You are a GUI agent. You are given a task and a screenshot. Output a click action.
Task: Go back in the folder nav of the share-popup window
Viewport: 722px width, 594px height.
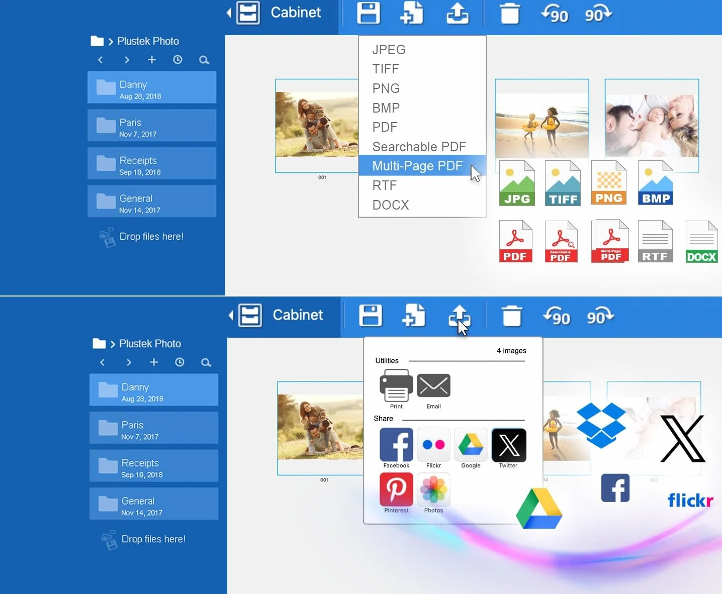click(102, 362)
